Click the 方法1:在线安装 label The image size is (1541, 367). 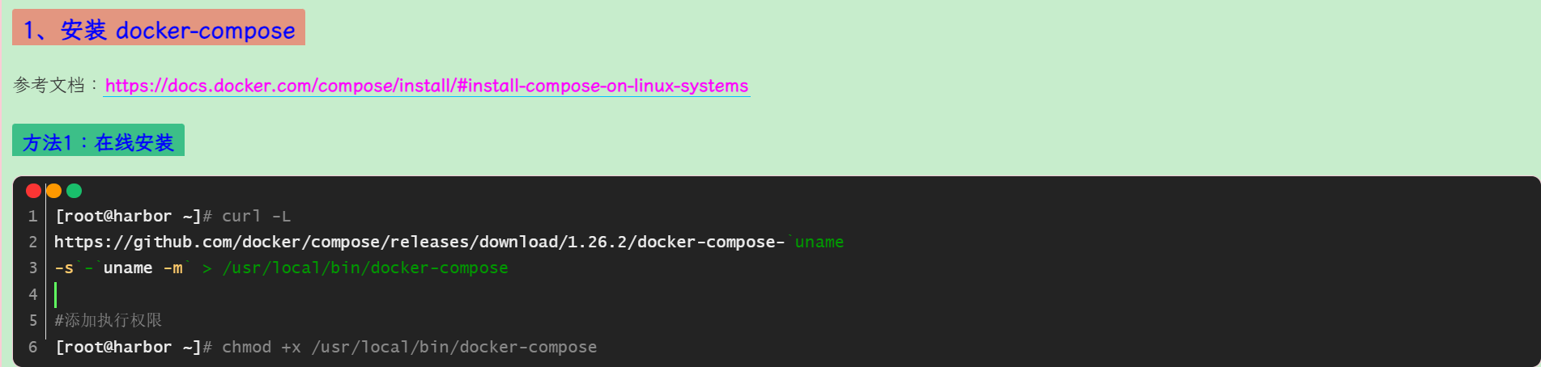coord(98,142)
